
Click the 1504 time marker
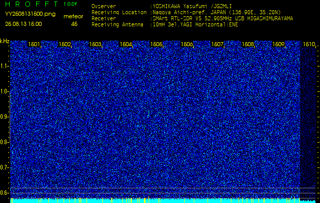(126, 44)
